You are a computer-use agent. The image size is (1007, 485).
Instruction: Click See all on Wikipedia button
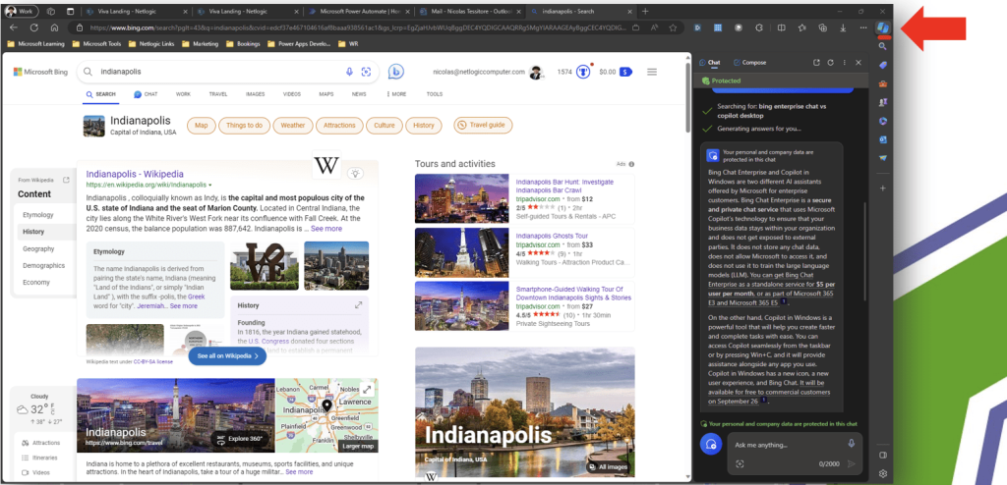click(227, 356)
